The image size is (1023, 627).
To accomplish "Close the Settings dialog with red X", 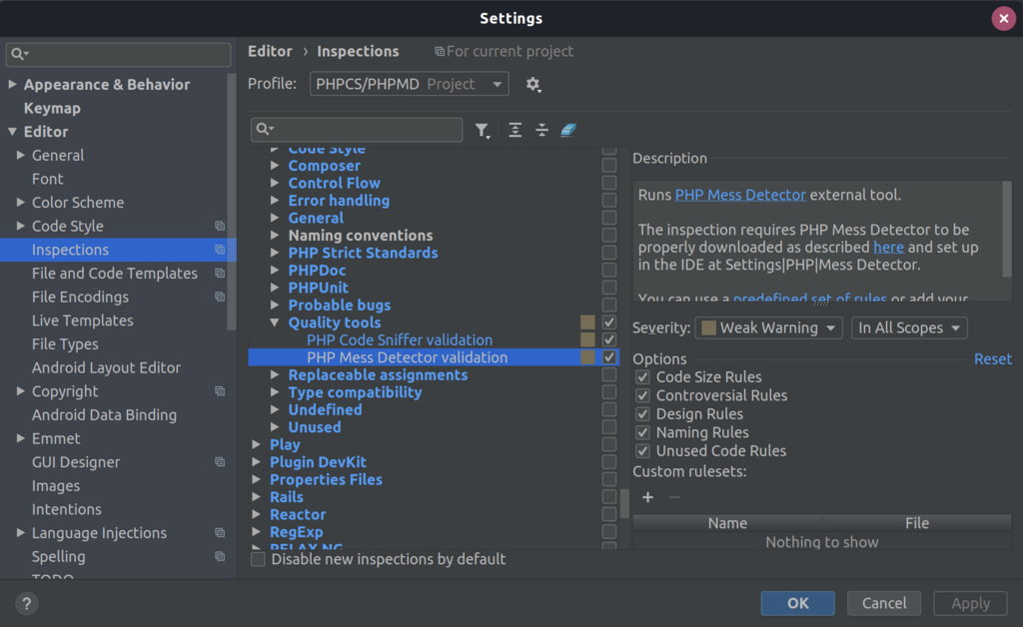I will coord(1003,18).
